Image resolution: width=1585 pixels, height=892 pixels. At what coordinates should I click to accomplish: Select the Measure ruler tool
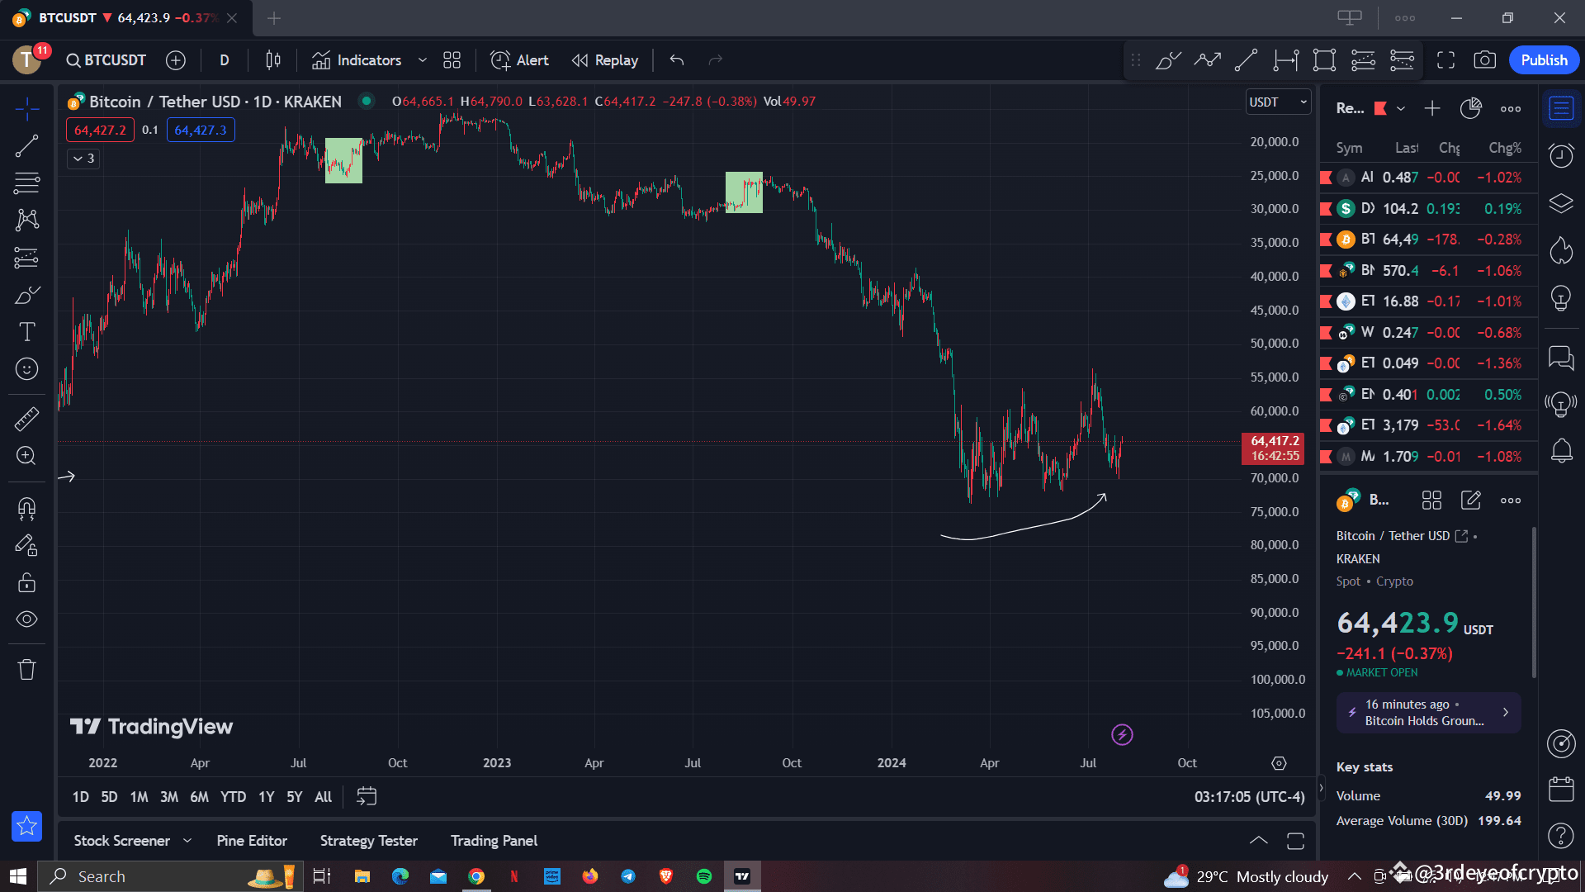pyautogui.click(x=27, y=419)
